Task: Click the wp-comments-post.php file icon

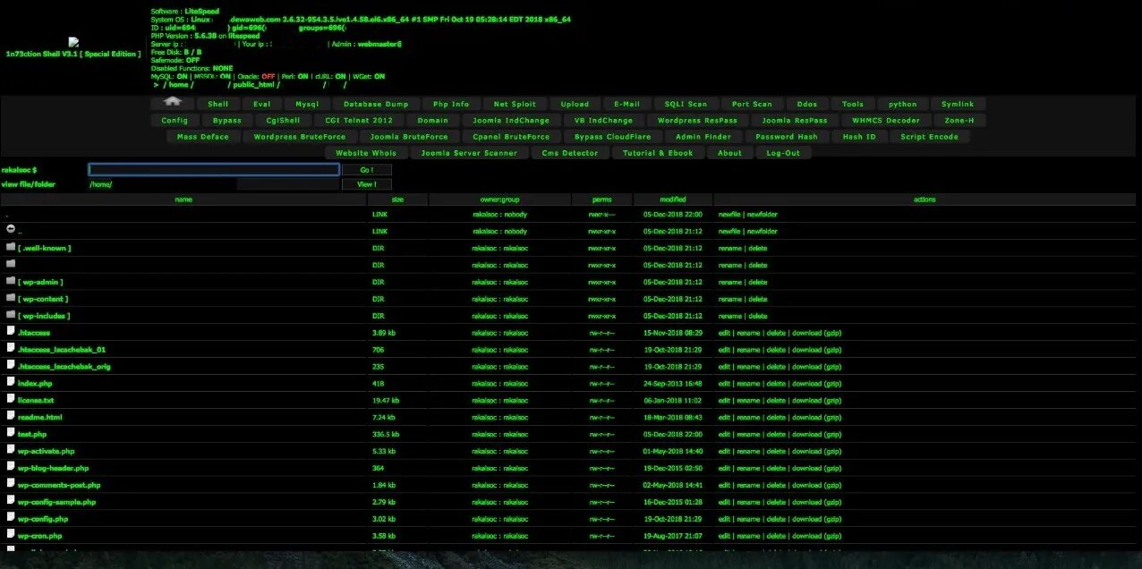Action: click(x=11, y=485)
